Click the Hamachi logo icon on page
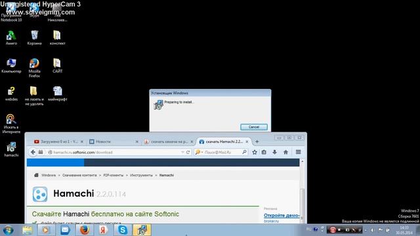 click(40, 194)
